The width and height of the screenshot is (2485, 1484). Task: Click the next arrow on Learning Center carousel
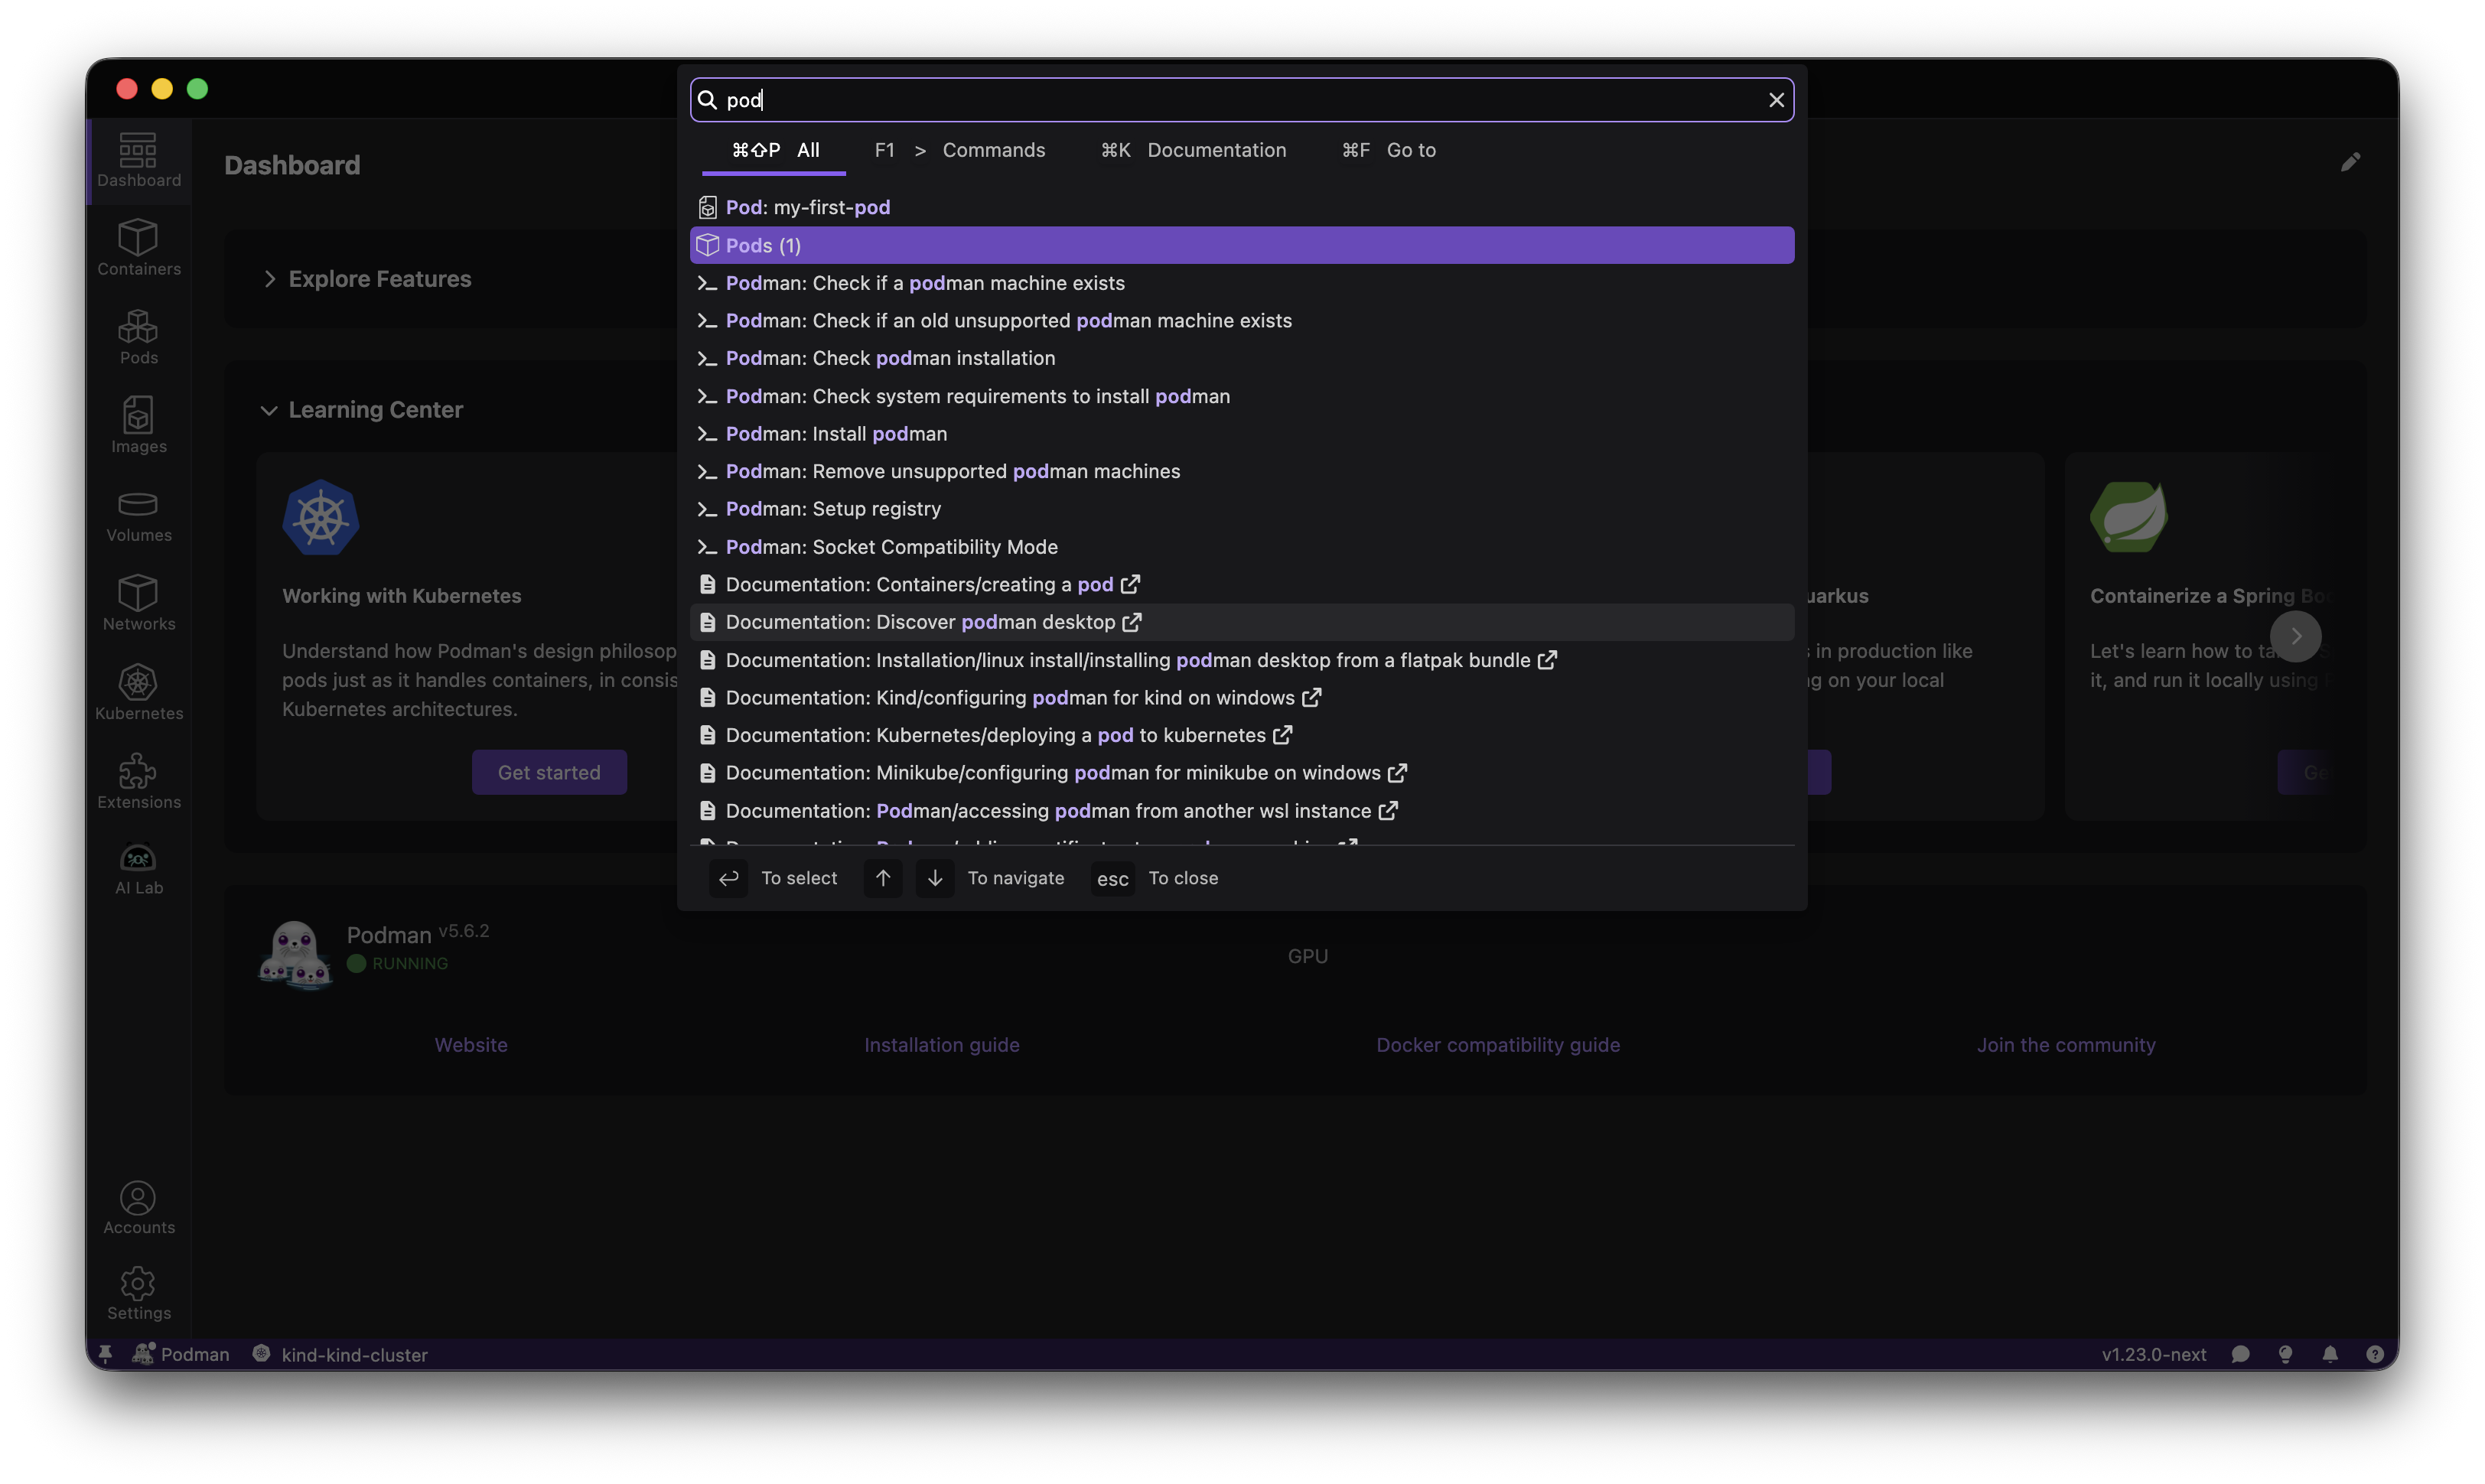point(2296,636)
